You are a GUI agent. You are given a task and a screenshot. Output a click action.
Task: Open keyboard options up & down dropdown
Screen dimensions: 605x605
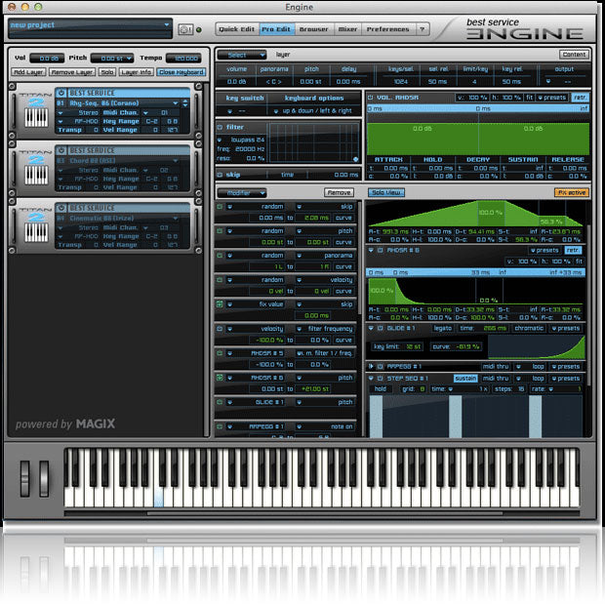(x=276, y=111)
